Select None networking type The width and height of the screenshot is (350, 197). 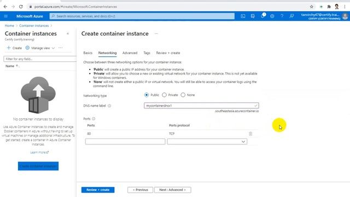coord(183,95)
